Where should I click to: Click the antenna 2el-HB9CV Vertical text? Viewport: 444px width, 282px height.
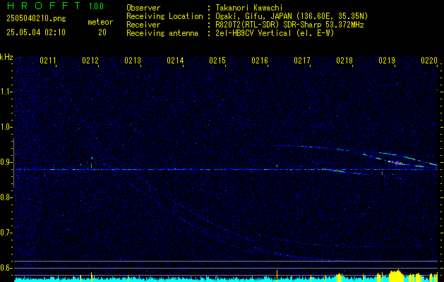tap(253, 33)
